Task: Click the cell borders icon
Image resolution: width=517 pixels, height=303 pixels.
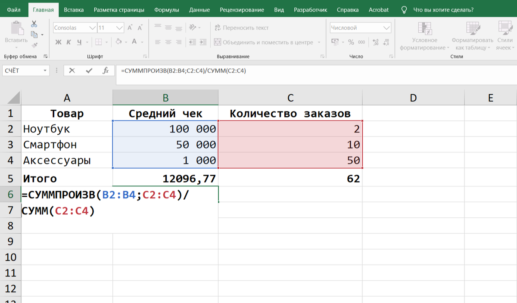Action: tap(98, 42)
